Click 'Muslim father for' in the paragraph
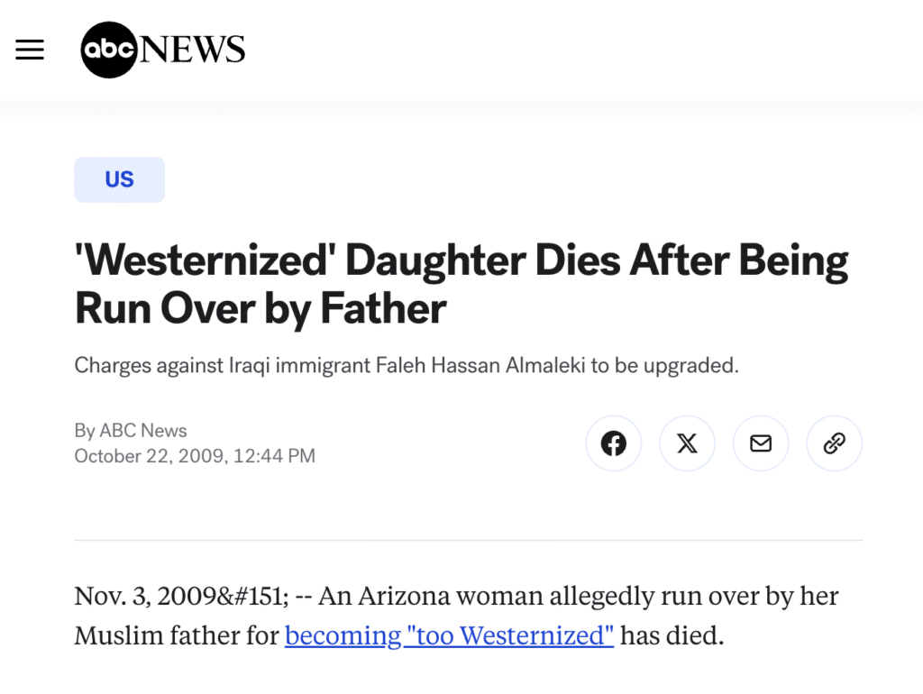This screenshot has width=923, height=694. tap(177, 635)
